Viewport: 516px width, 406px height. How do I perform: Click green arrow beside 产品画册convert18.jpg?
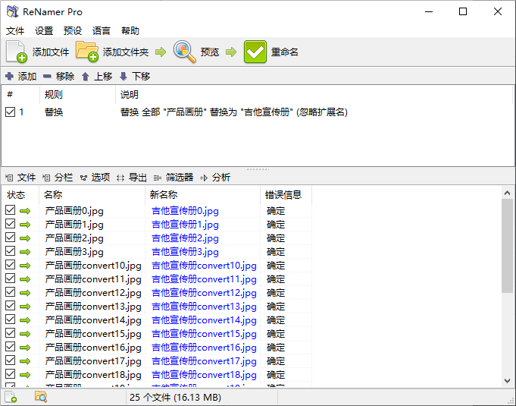[25, 375]
